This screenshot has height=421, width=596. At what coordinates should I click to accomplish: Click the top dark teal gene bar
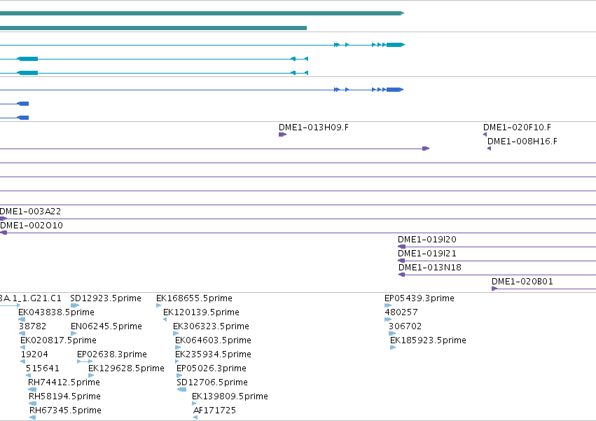pyautogui.click(x=202, y=13)
